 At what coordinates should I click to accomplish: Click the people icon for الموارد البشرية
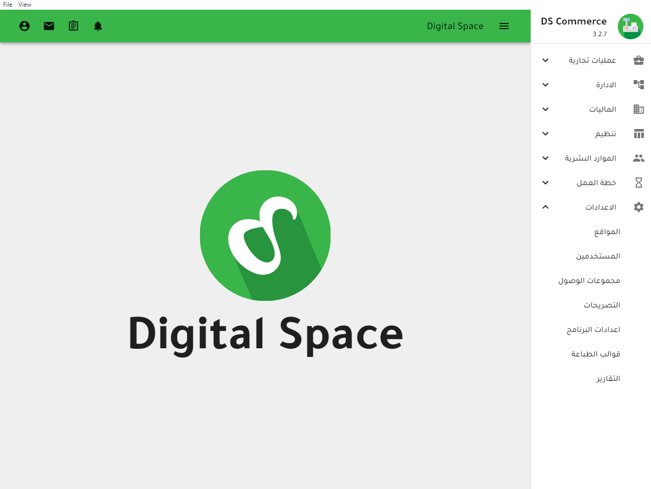click(638, 158)
